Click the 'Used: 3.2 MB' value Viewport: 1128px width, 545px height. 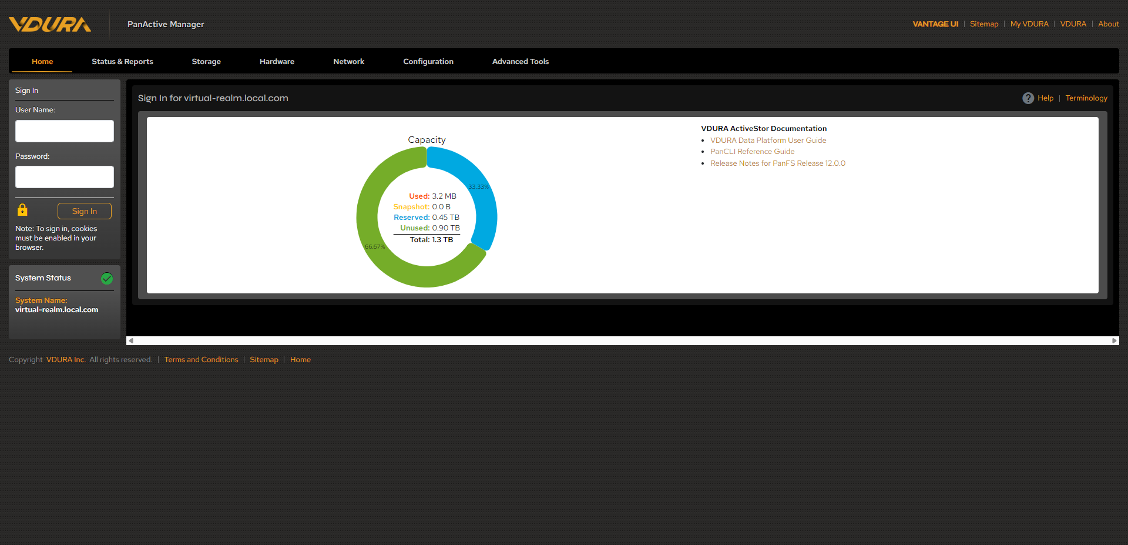(x=432, y=196)
